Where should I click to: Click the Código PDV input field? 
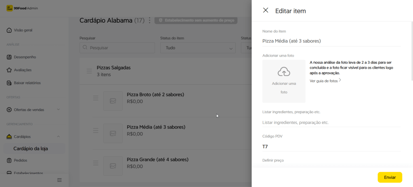[331, 147]
